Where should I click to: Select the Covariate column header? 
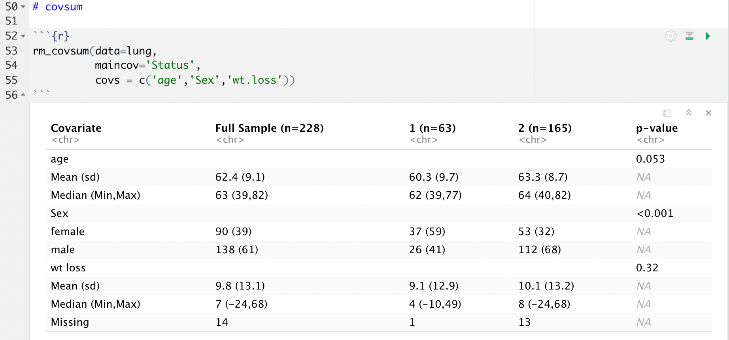76,128
